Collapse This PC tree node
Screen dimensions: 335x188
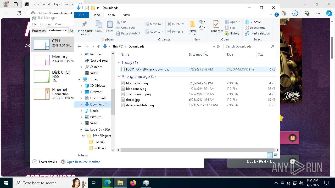79,79
